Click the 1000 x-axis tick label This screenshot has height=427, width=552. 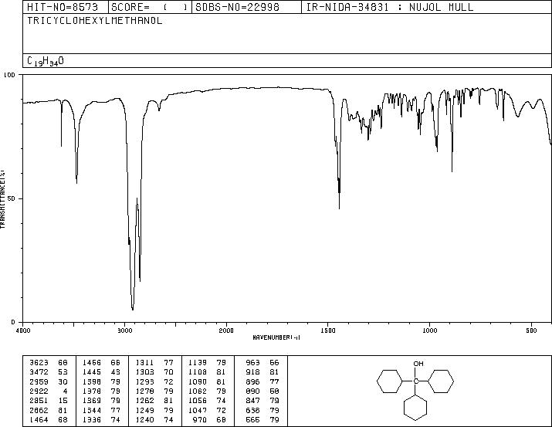(x=429, y=330)
